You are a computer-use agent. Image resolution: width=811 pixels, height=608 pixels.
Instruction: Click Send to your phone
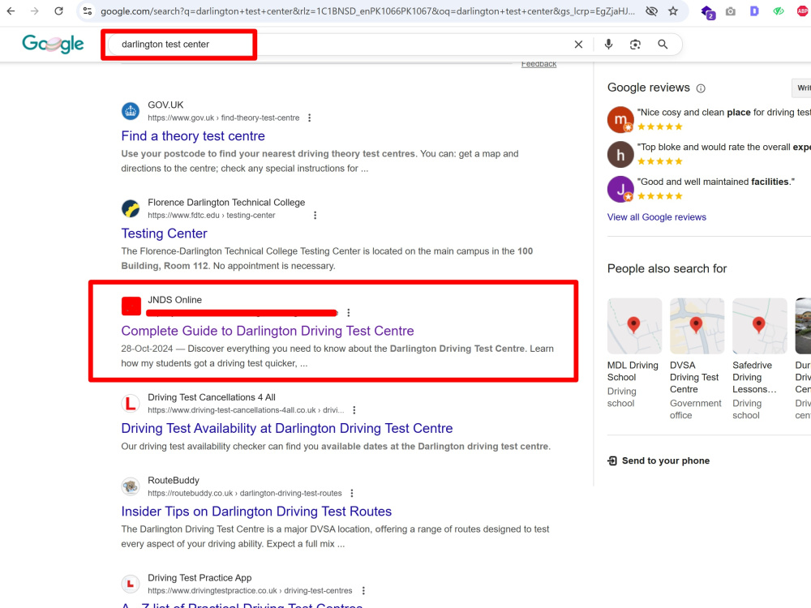659,460
